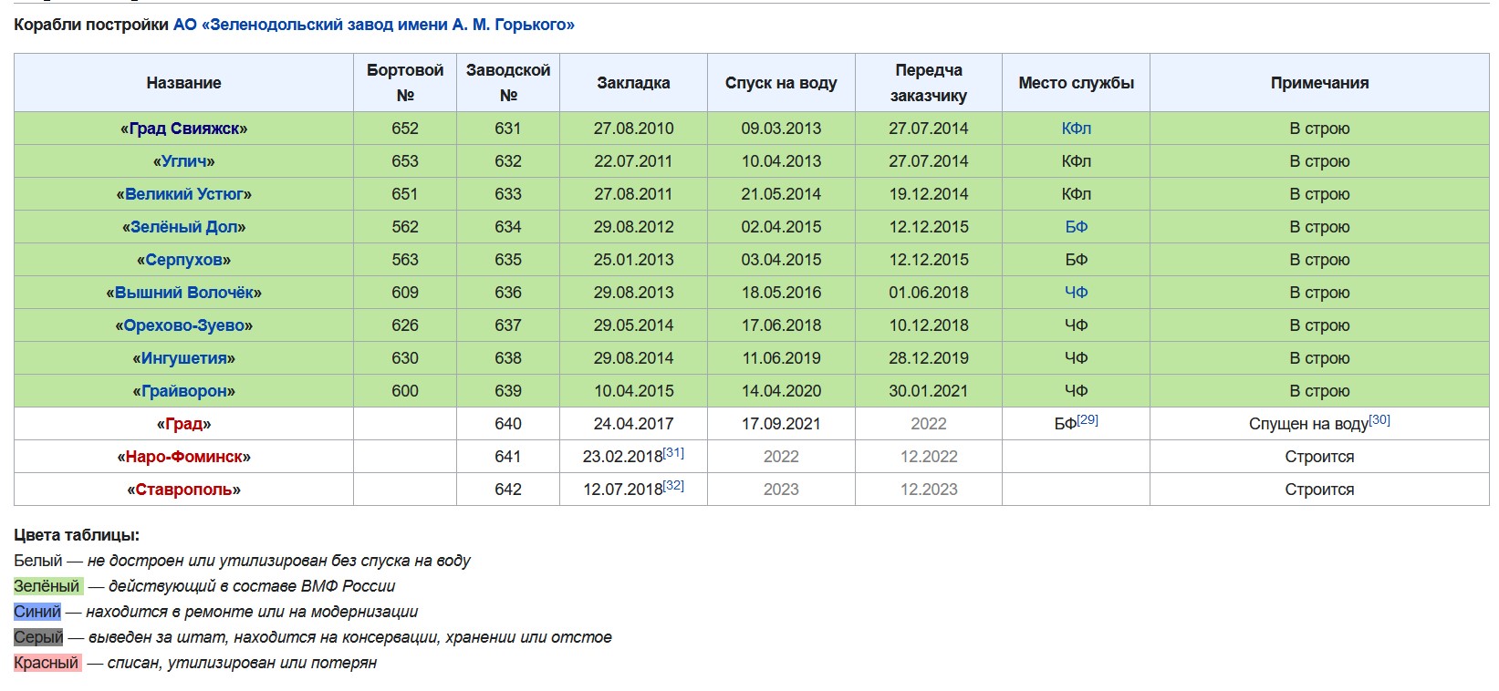Select hull number 609 cell

click(405, 293)
